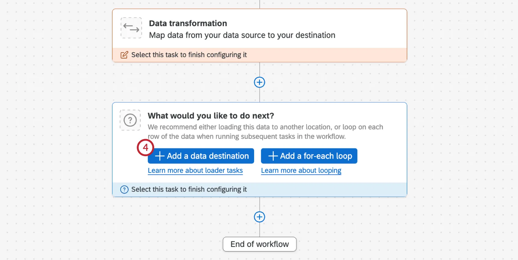Open Learn more about loader tasks link
518x260 pixels.
click(195, 170)
